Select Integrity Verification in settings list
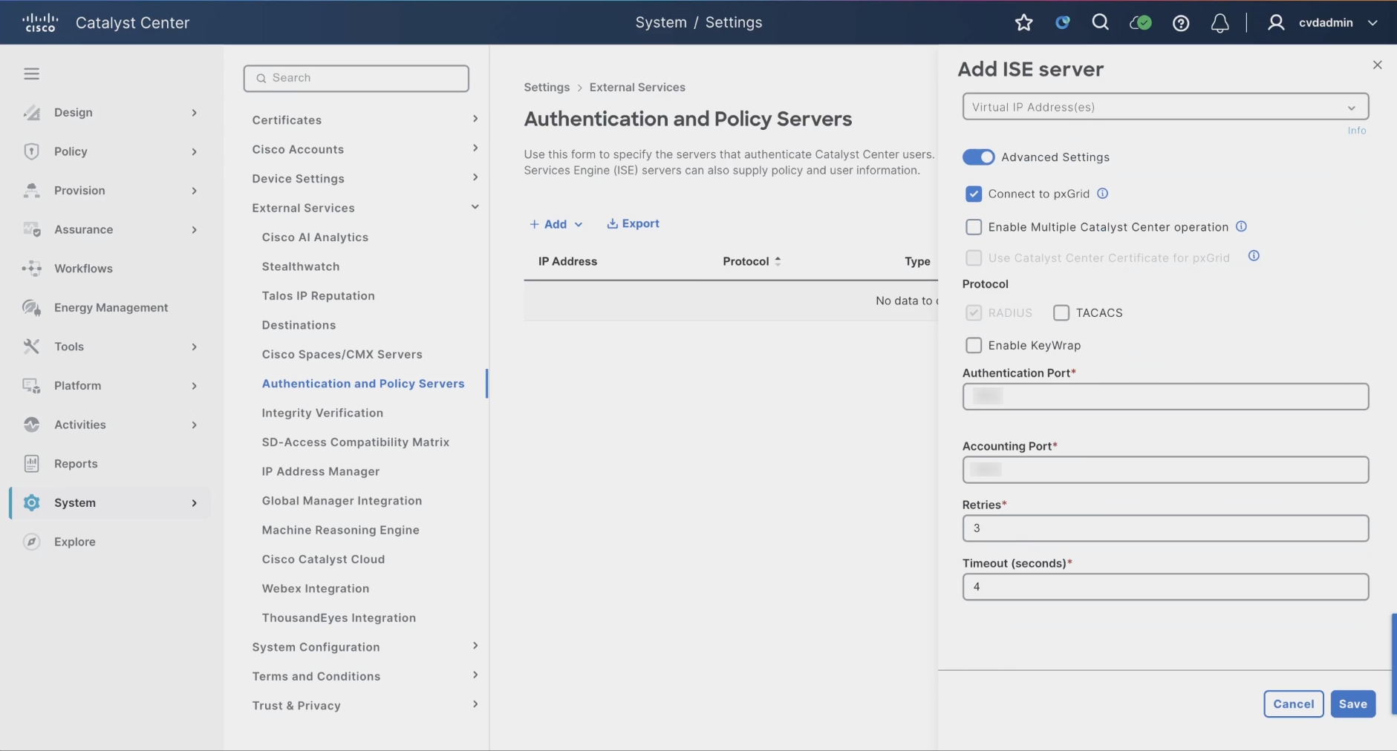 (x=322, y=413)
